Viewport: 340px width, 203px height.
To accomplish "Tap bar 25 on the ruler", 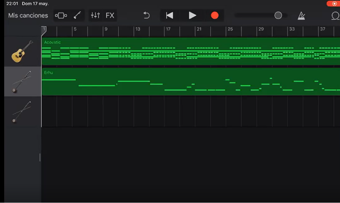I will click(x=230, y=29).
